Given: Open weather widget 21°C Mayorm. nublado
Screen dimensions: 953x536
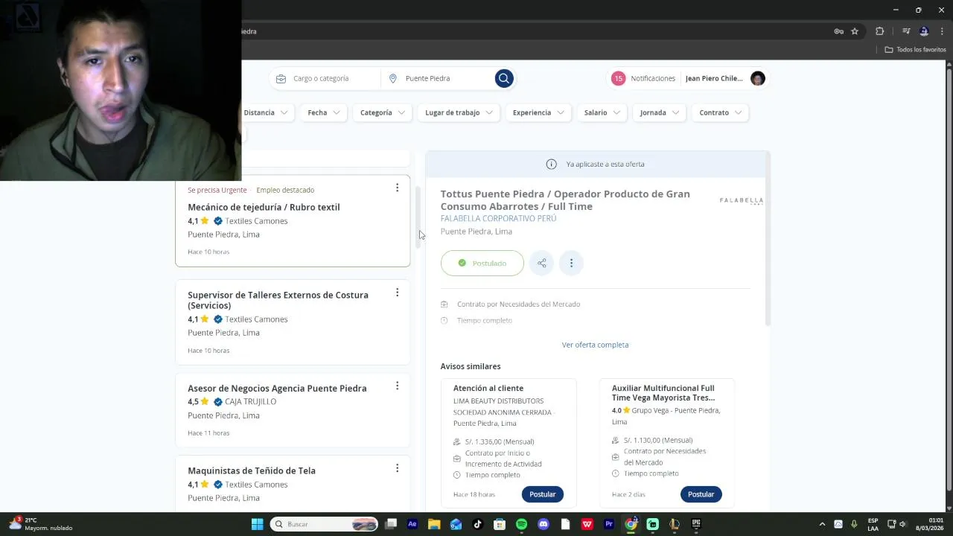Looking at the screenshot, I should (x=41, y=524).
